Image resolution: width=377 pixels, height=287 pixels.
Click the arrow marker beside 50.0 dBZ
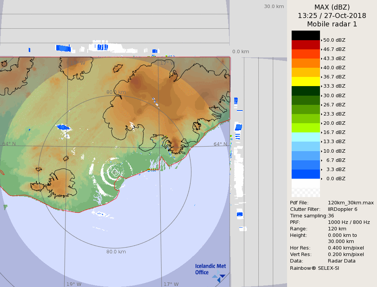(322, 40)
